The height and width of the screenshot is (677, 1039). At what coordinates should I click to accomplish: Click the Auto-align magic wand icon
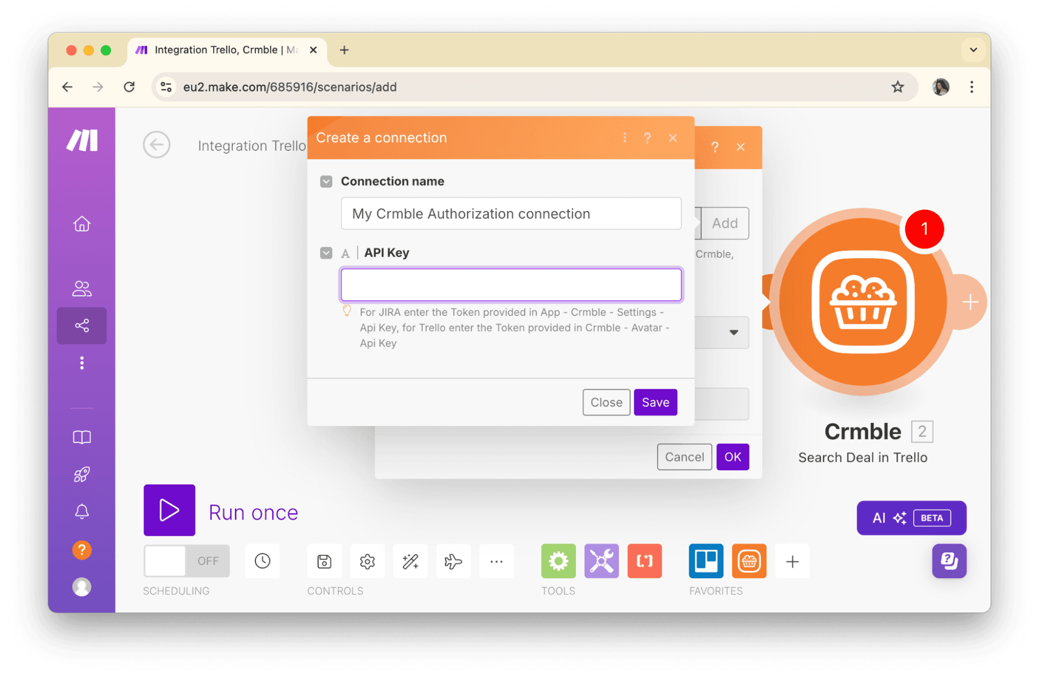(410, 561)
